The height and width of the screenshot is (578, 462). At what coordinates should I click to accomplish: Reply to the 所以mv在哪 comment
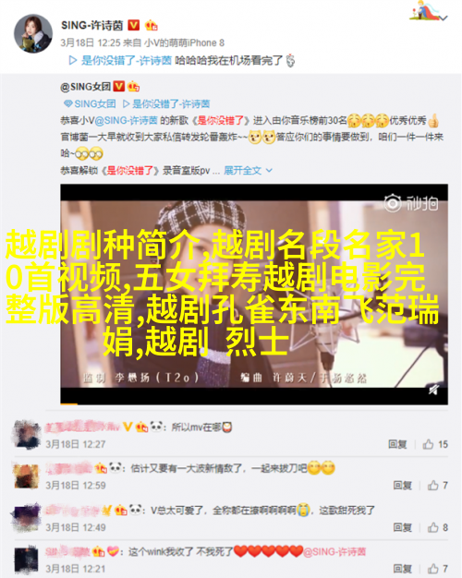(397, 444)
